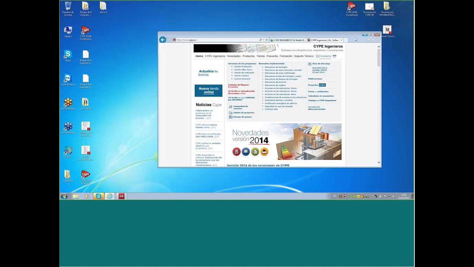
Task: Open the CYPE Ingenieros menu item
Action: pos(215,56)
